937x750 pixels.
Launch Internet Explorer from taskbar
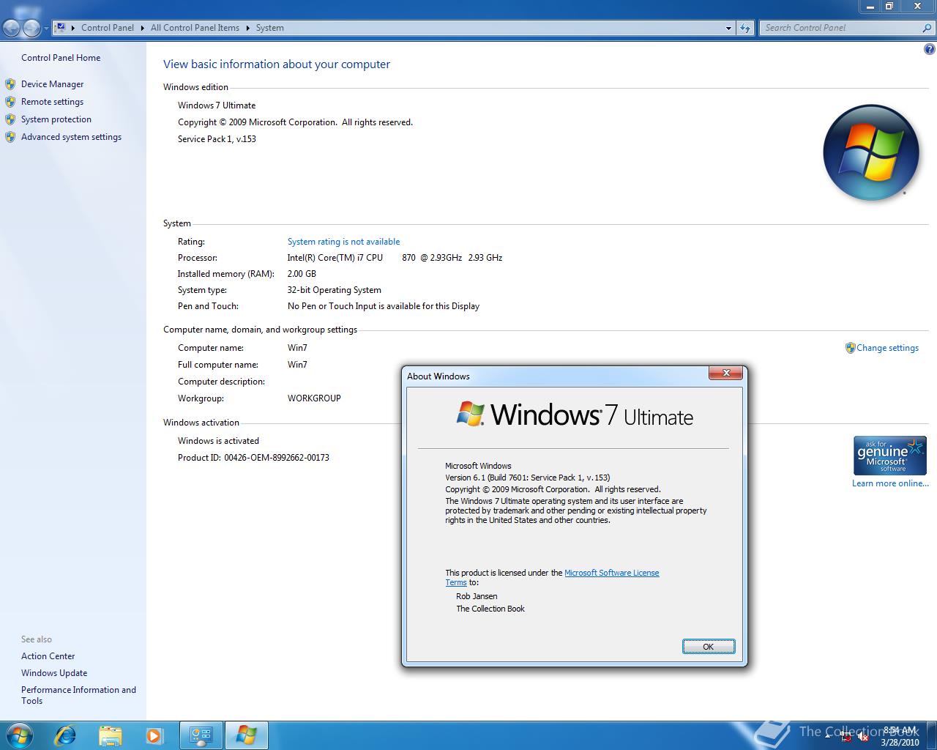(x=66, y=735)
